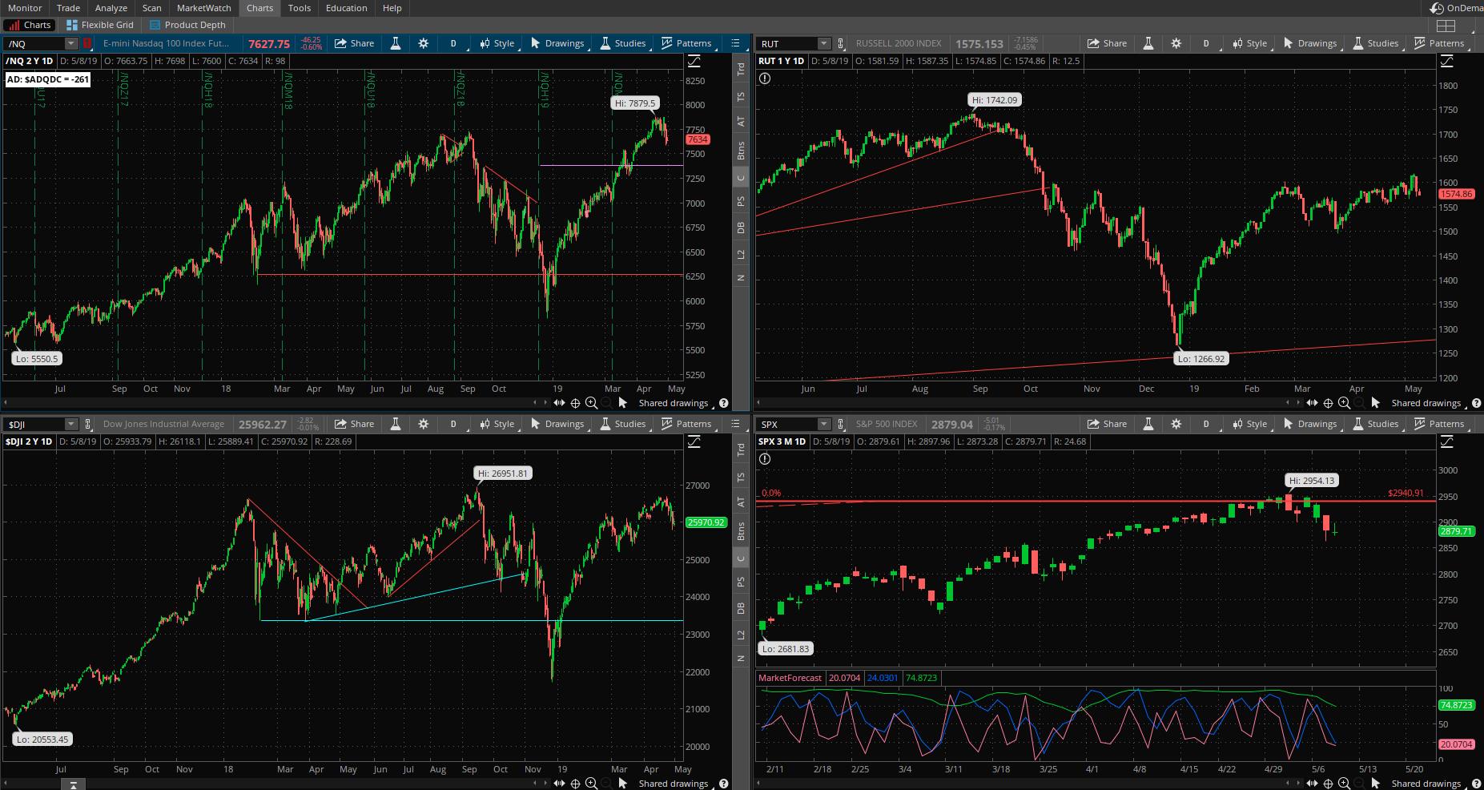Open chart settings gear in /NQ chart

(x=423, y=43)
